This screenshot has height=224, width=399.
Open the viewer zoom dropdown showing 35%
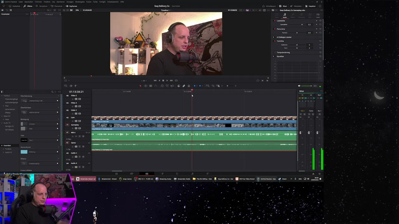tap(79, 10)
